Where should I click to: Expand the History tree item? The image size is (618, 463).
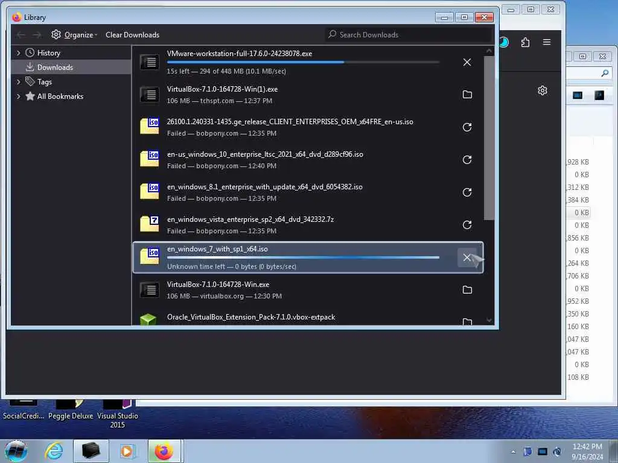tap(18, 53)
